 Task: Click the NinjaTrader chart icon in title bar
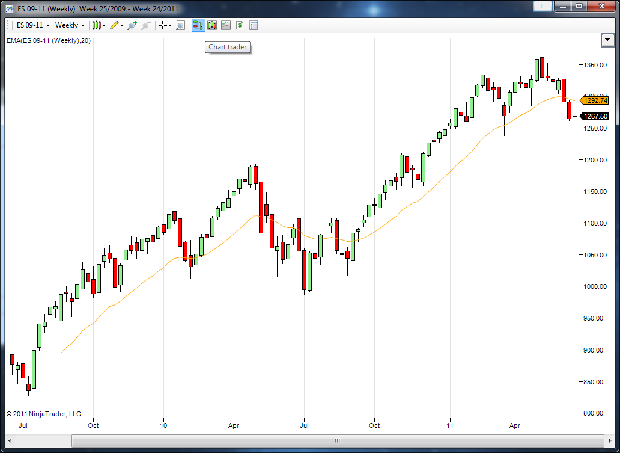tap(10, 8)
